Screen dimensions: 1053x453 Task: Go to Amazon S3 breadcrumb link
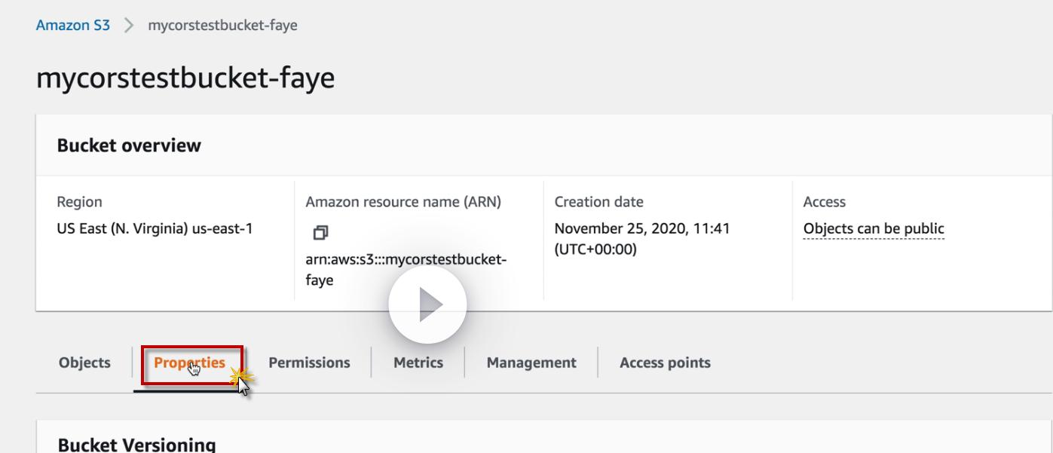pos(72,25)
